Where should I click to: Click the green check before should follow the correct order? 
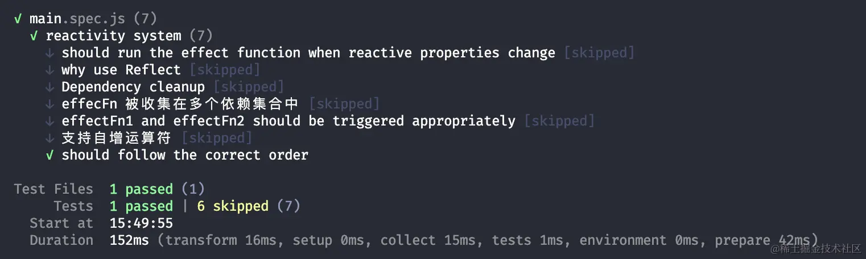[50, 155]
